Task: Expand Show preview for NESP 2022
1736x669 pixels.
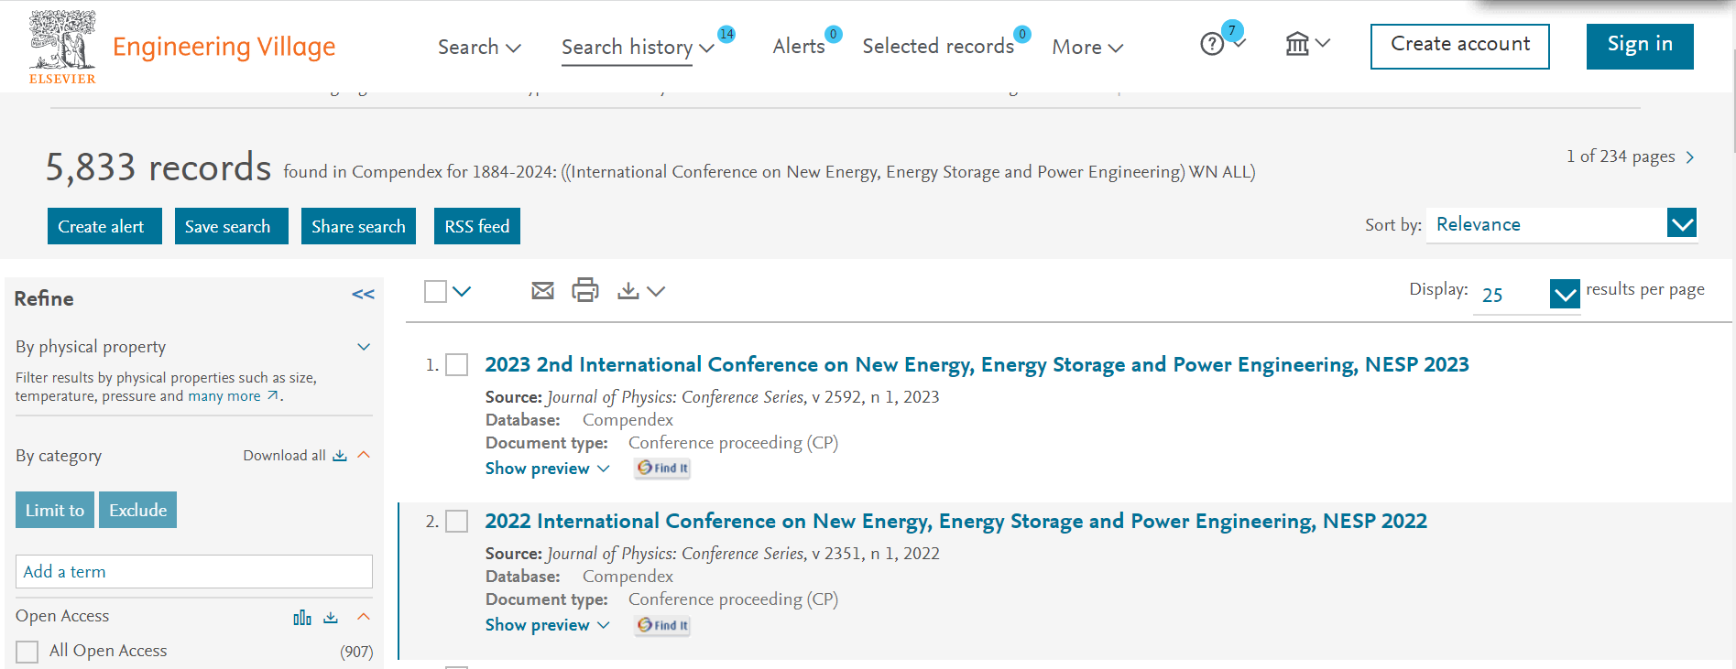Action: pos(547,625)
